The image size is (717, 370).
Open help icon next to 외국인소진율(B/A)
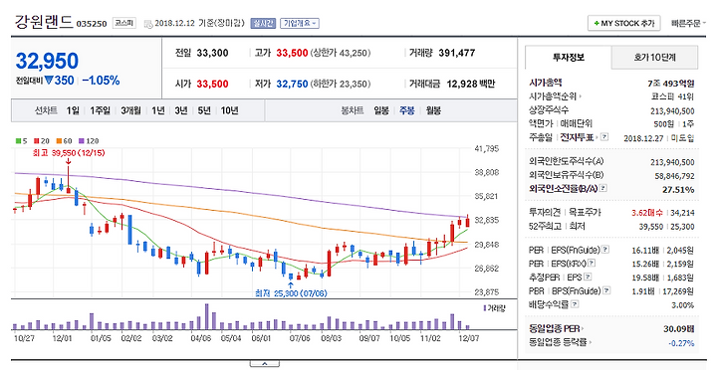click(603, 188)
